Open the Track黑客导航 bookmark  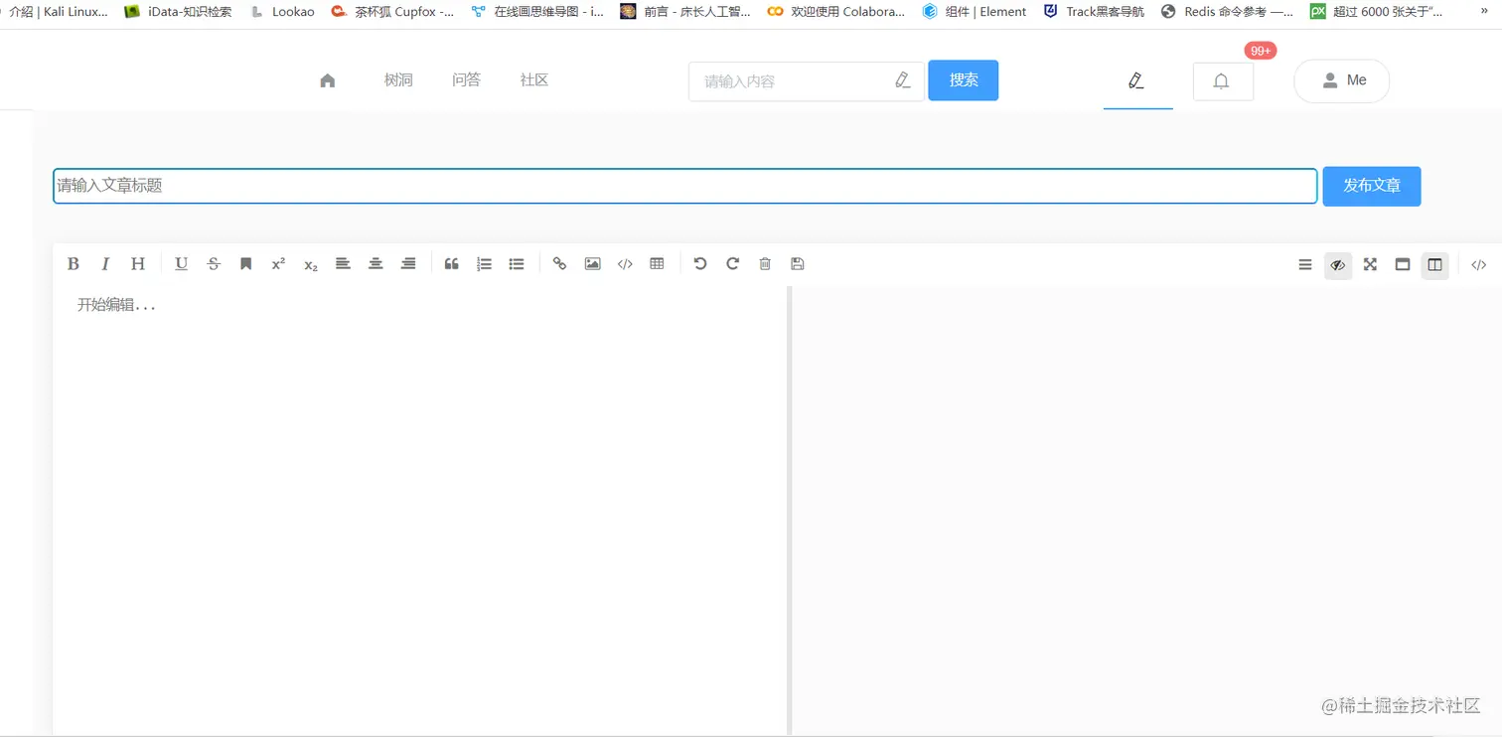point(1094,12)
